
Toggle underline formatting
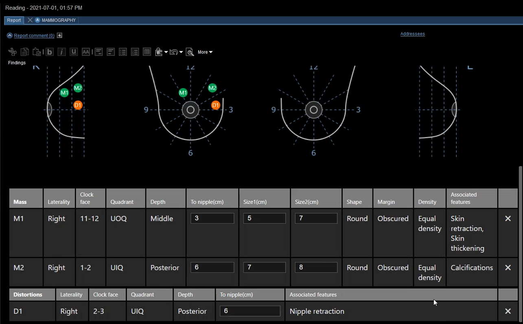(x=74, y=52)
